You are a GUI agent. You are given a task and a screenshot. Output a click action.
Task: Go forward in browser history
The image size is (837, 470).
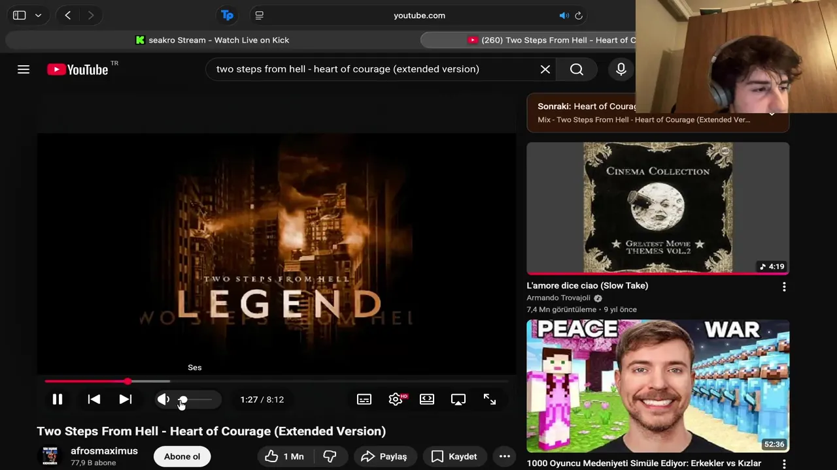90,15
